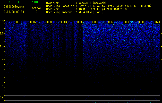
Task: Click the kHz axis unit label
Action: (2, 21)
